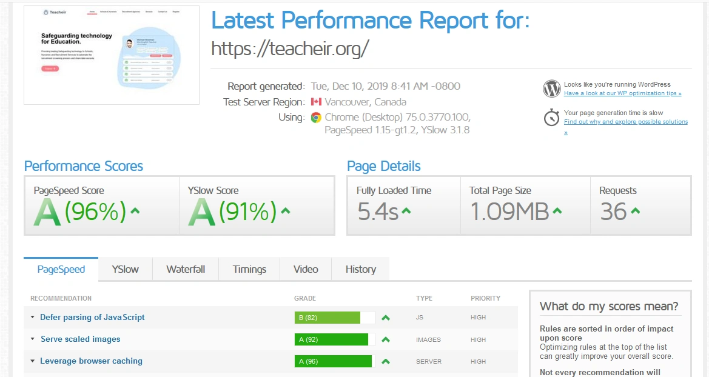Screen dimensions: 709x377
Task: Open the WP optimization tips link
Action: (x=623, y=93)
